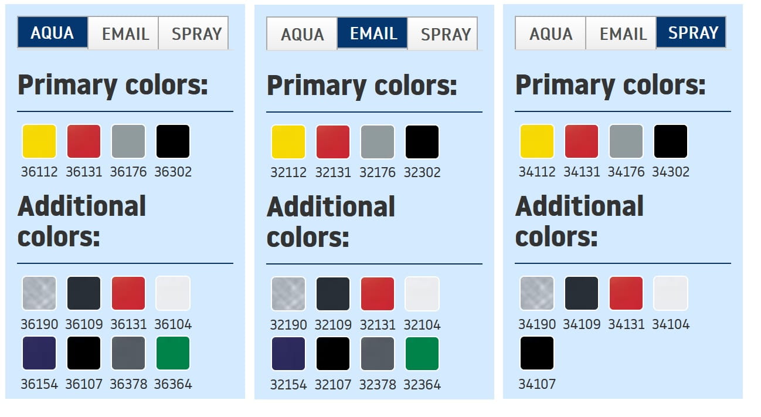761x417 pixels.
Task: Select the AQUA tab in the first panel
Action: [x=52, y=33]
